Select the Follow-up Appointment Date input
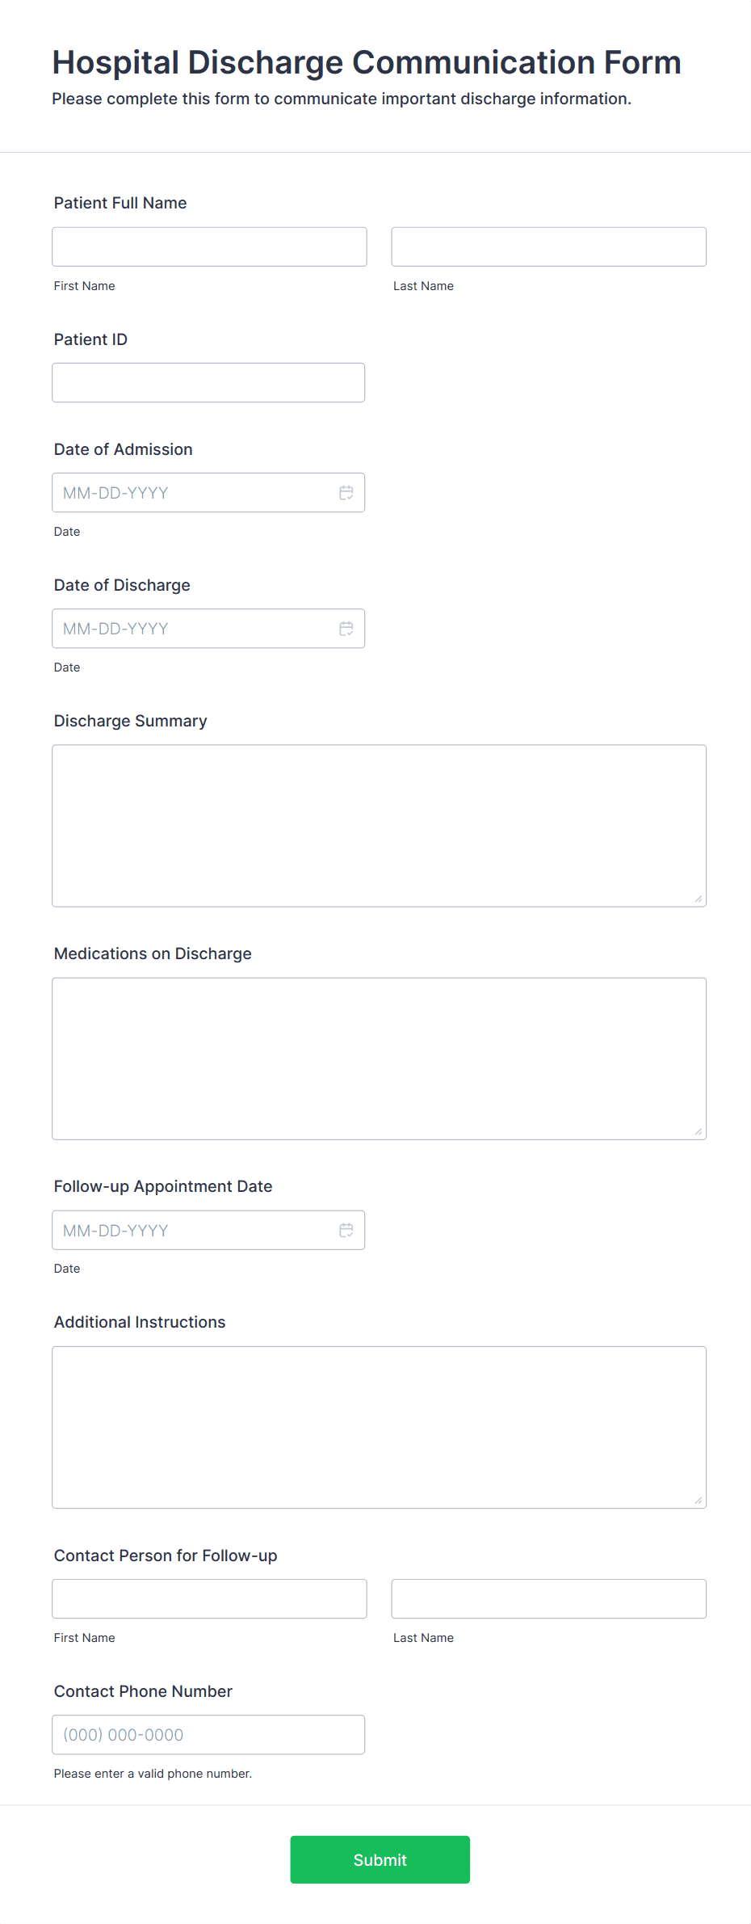Screen dimensions: 751x1924 point(186,1230)
